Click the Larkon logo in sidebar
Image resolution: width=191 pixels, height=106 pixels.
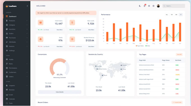click(11, 6)
